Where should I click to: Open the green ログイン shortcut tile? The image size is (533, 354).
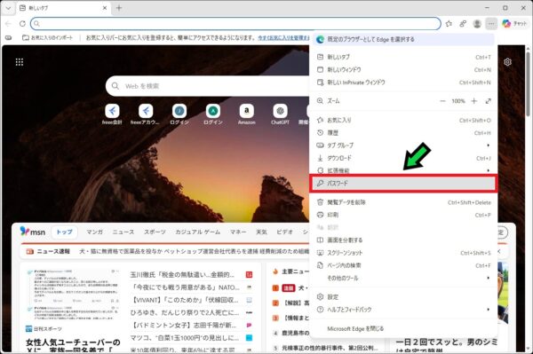click(213, 114)
